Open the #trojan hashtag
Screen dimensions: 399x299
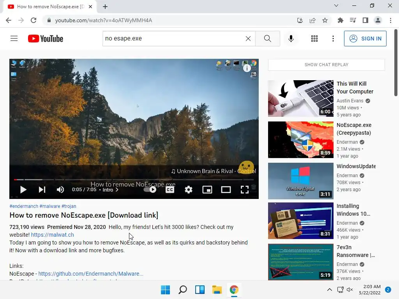coord(69,206)
